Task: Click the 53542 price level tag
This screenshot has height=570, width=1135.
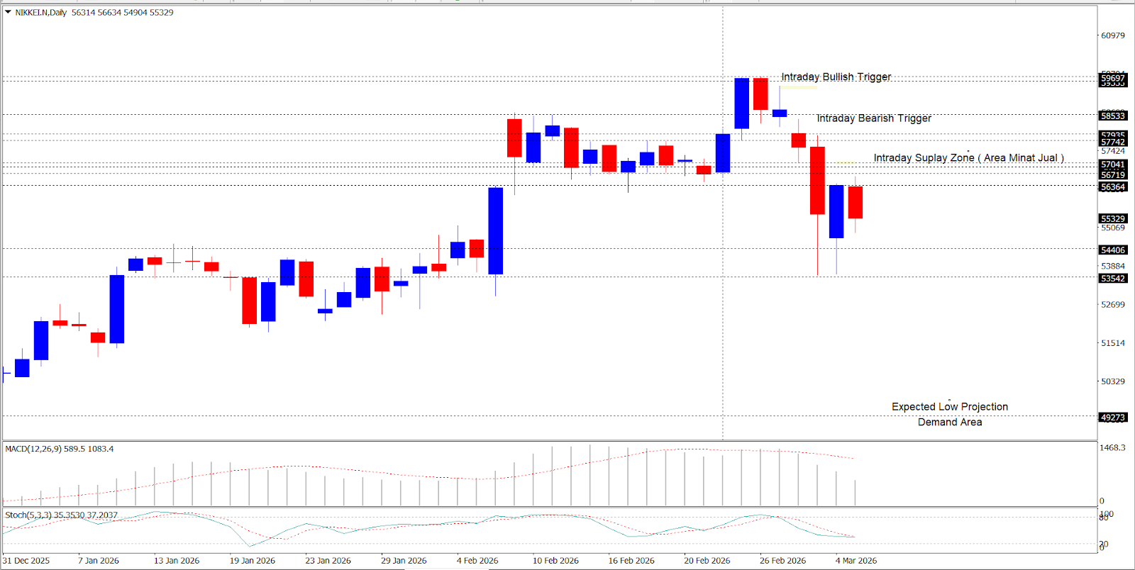Action: 1112,279
